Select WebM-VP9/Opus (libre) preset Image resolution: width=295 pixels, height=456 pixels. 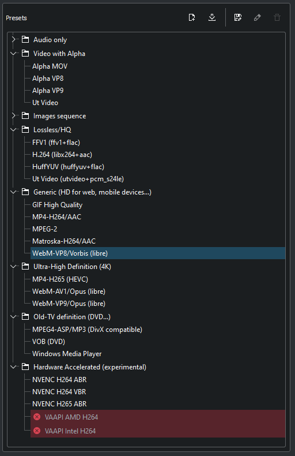pos(158,304)
